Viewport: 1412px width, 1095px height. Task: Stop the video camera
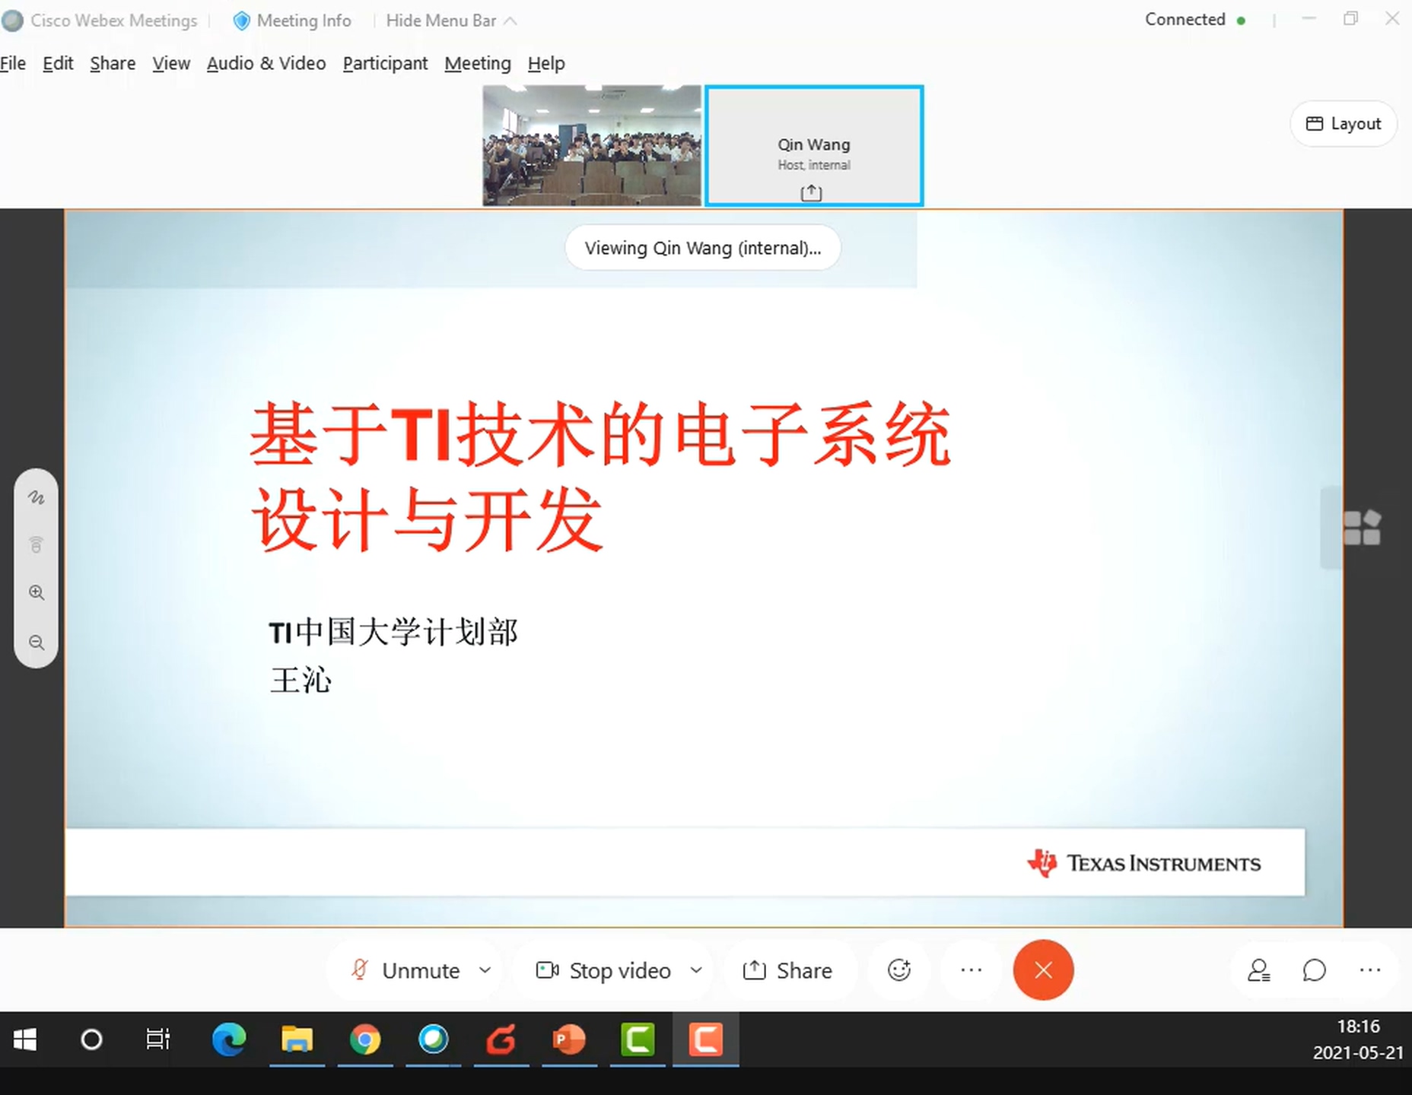click(x=605, y=970)
